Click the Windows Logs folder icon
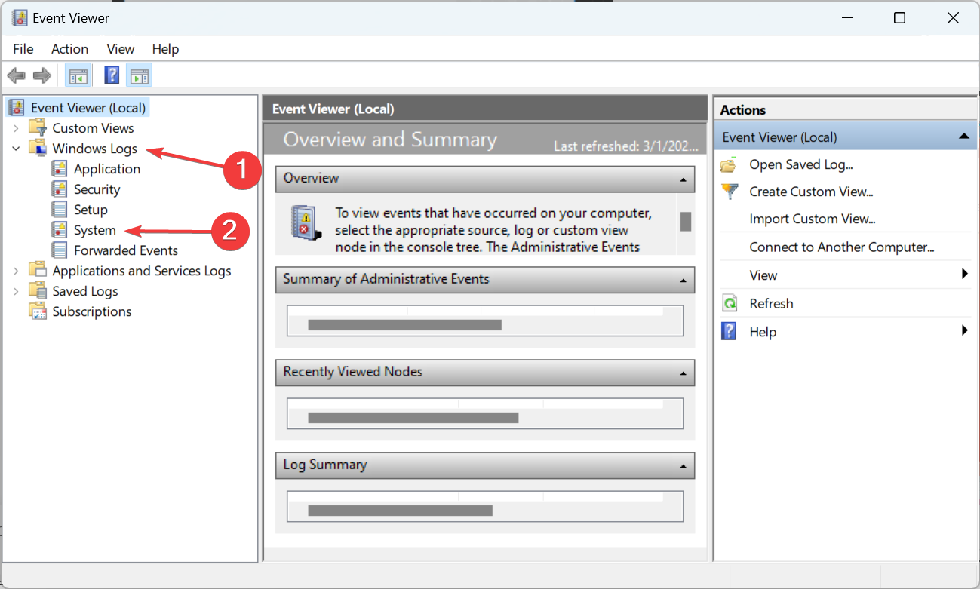980x589 pixels. (37, 148)
